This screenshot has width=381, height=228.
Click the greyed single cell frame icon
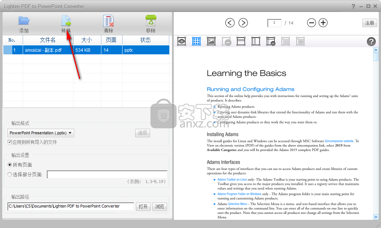click(x=286, y=41)
